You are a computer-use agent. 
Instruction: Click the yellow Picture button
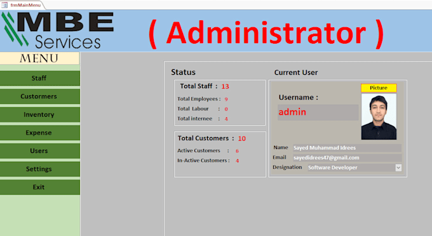[x=379, y=88]
